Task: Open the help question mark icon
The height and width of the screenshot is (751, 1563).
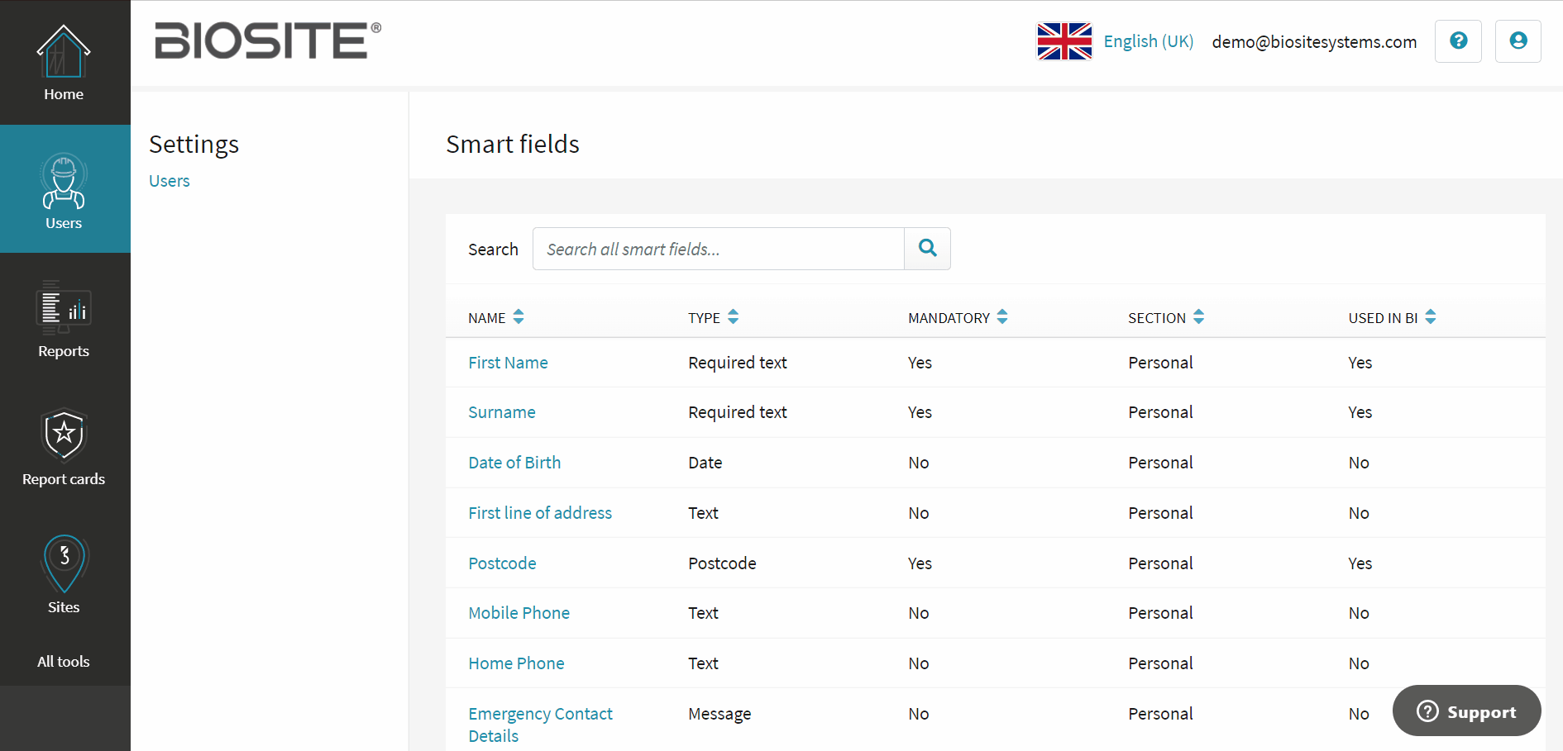Action: (x=1458, y=41)
